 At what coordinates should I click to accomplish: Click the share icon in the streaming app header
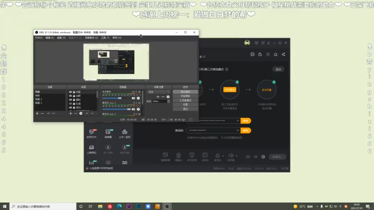[283, 54]
